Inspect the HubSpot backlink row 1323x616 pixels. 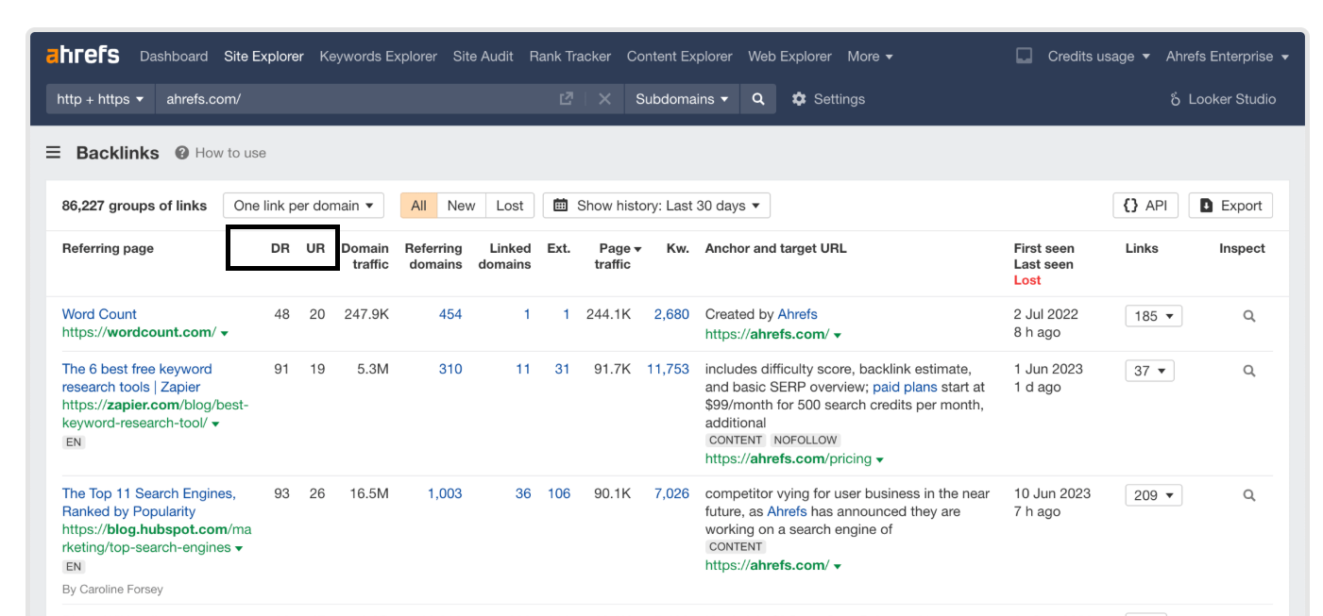pyautogui.click(x=1249, y=495)
